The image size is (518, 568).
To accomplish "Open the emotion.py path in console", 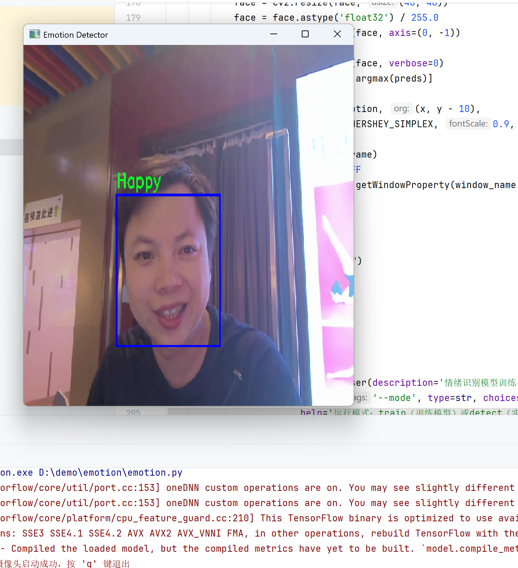I will (x=110, y=473).
